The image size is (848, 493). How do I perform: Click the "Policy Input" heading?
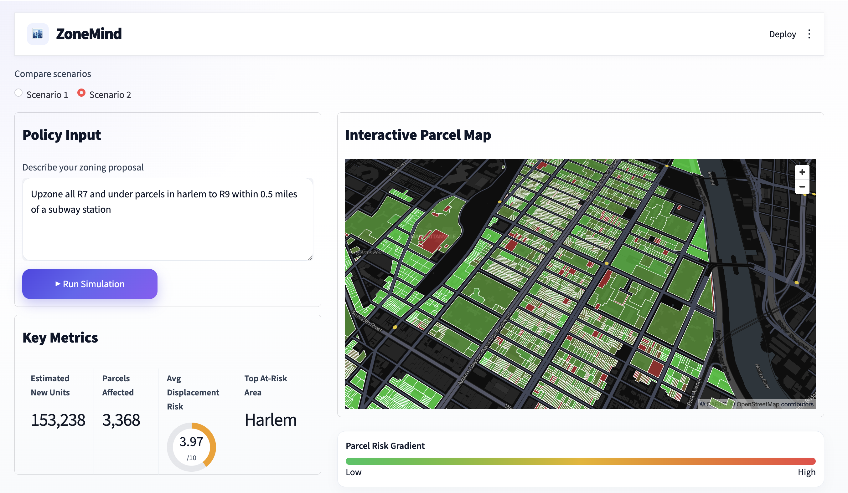click(x=62, y=135)
